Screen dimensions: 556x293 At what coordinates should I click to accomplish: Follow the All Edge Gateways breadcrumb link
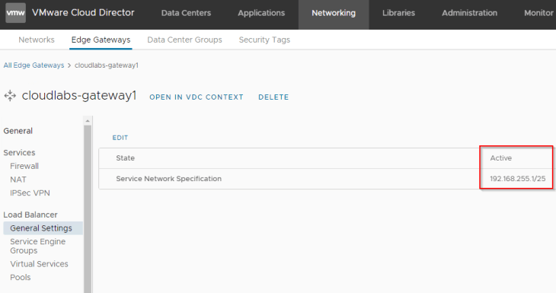tap(34, 65)
